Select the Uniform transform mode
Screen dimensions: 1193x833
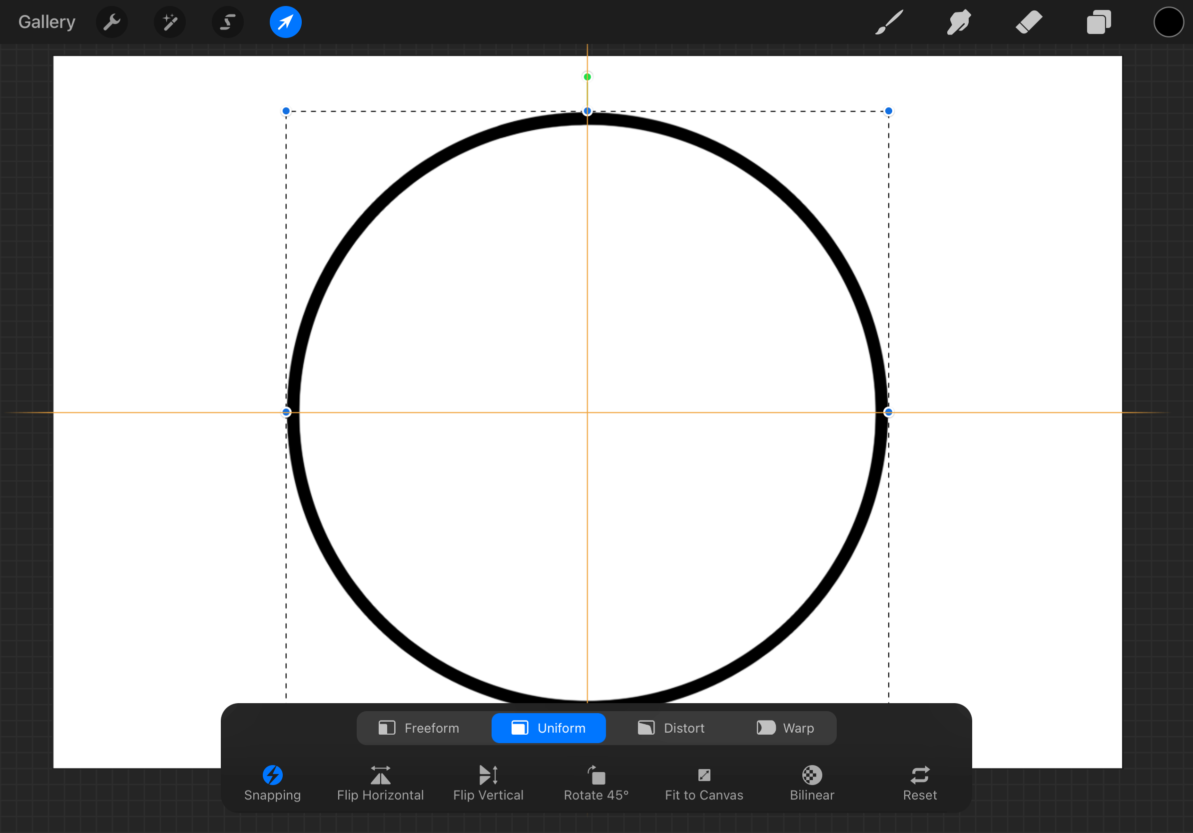click(548, 728)
